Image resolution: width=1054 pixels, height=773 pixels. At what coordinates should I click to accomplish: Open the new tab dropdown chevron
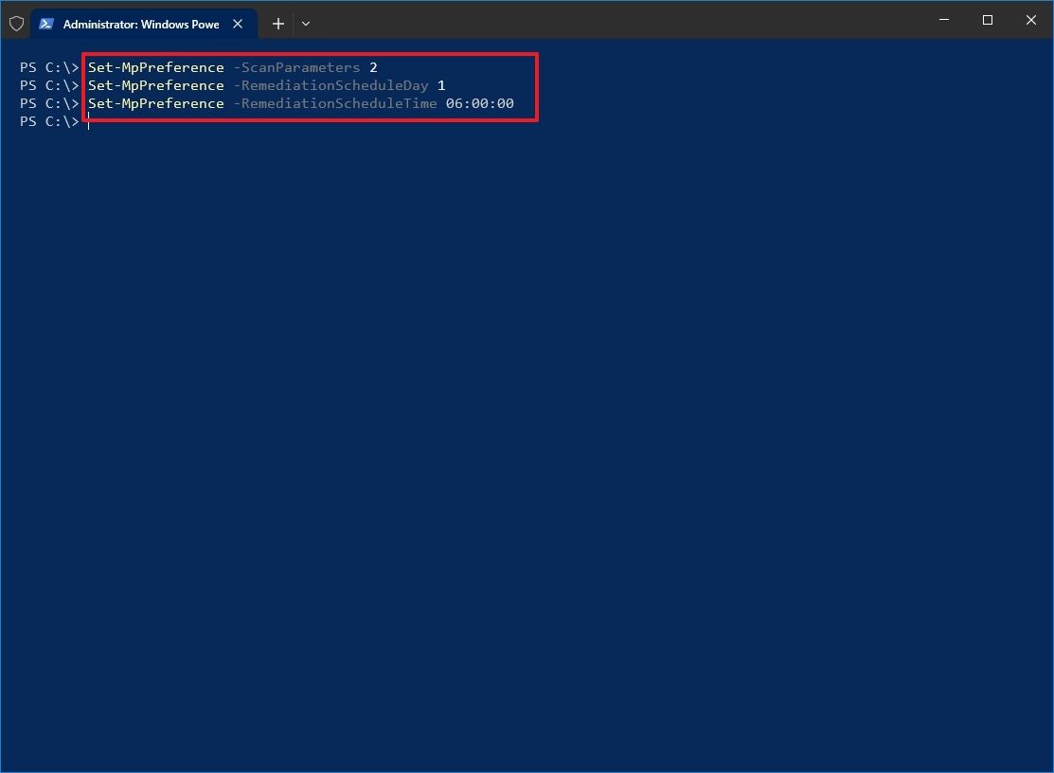click(305, 23)
